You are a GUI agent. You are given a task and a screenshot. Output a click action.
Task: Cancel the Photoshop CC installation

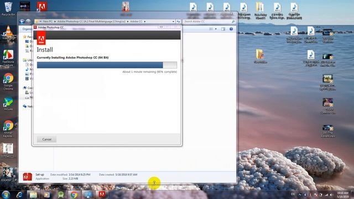(46, 139)
